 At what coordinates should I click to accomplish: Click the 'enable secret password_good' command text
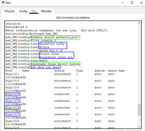click(x=55, y=37)
